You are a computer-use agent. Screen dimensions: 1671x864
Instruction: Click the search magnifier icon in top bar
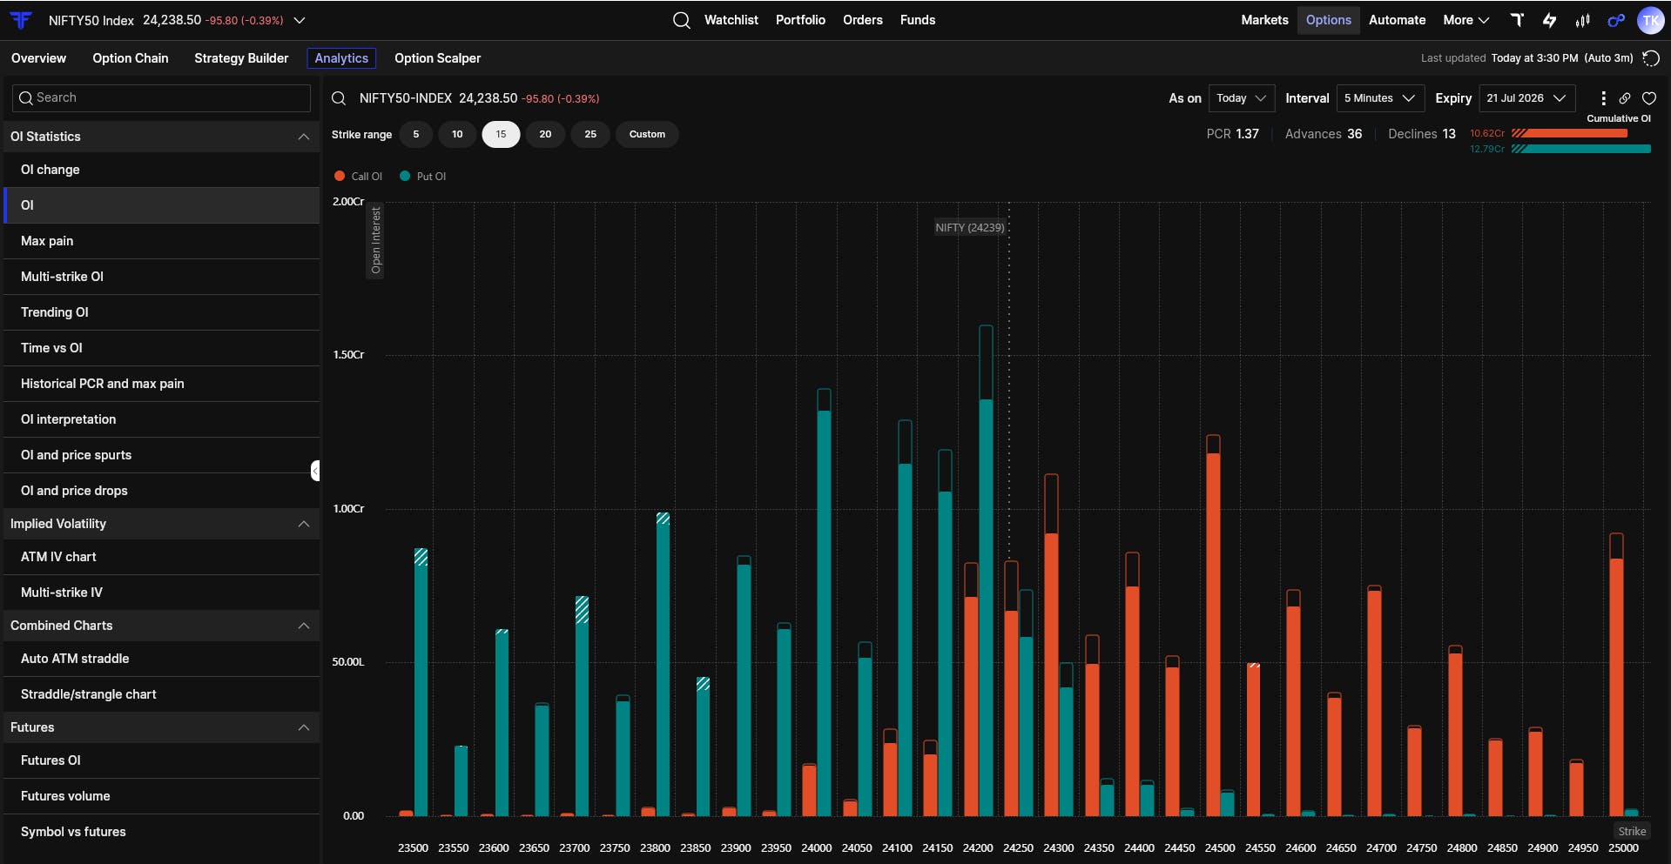(682, 20)
